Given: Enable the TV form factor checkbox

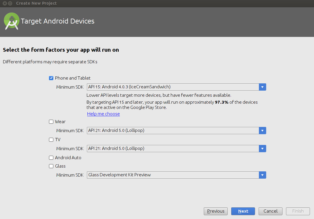Looking at the screenshot, I should pos(51,140).
